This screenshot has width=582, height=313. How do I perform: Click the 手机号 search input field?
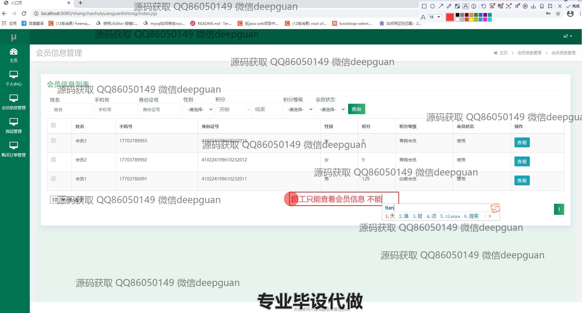click(116, 109)
